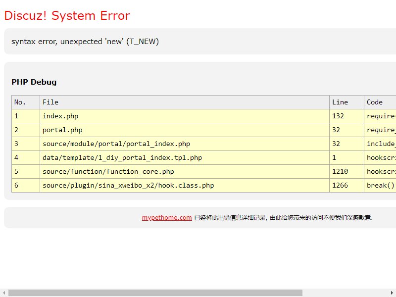This screenshot has height=297, width=396.
Task: Click the scrollbar left arrow
Action: pos(4,293)
